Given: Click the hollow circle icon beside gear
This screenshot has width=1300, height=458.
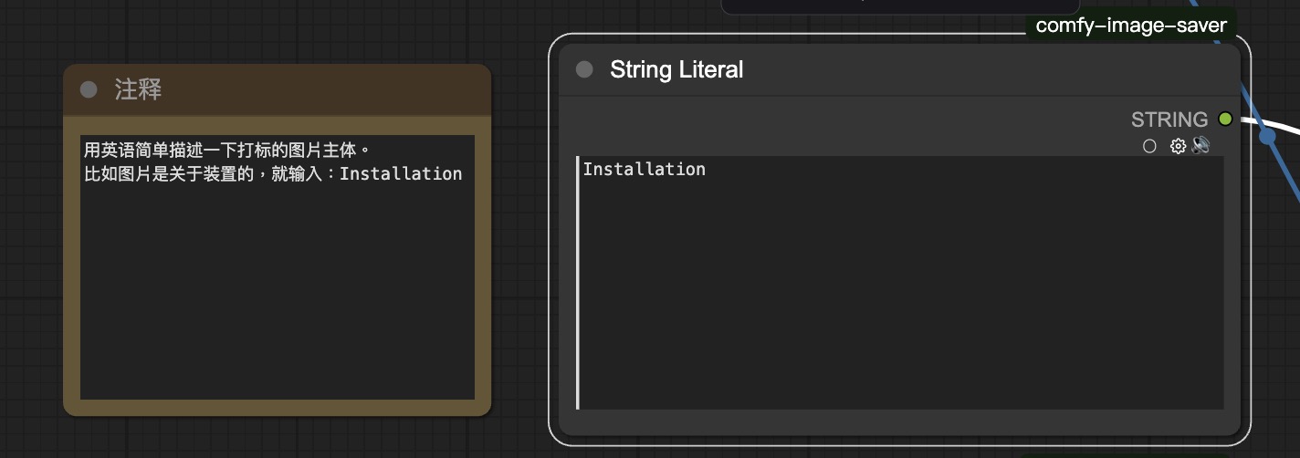Looking at the screenshot, I should [1149, 146].
